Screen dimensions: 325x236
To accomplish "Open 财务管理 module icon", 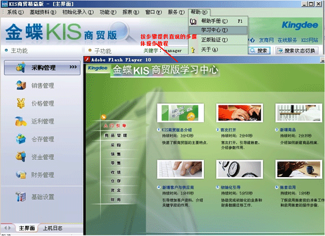I will [x=21, y=174].
